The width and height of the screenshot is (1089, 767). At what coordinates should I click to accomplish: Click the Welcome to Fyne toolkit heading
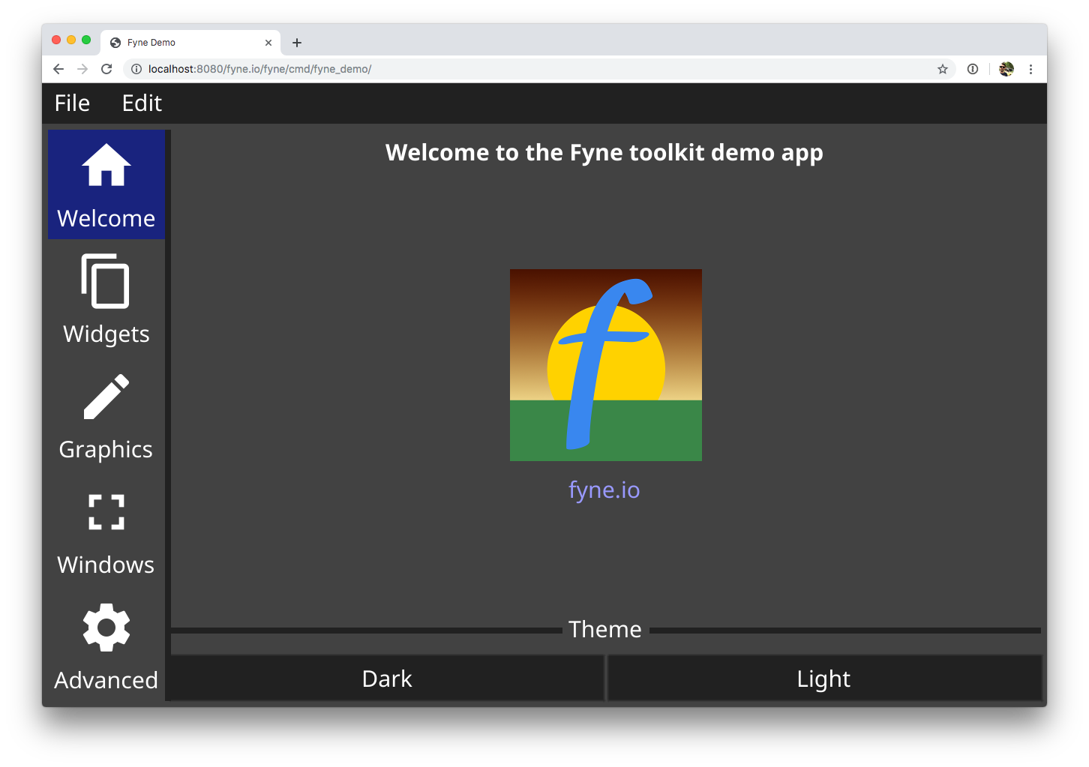[604, 153]
